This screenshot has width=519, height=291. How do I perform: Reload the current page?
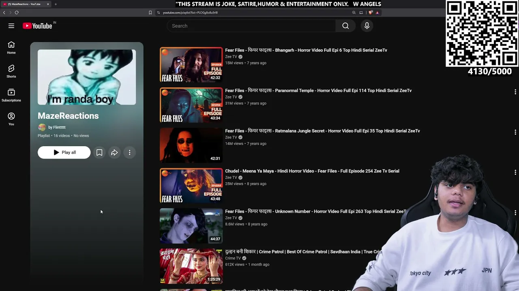17,13
